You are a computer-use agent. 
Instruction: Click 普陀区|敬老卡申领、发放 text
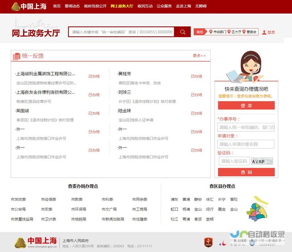[140, 83]
